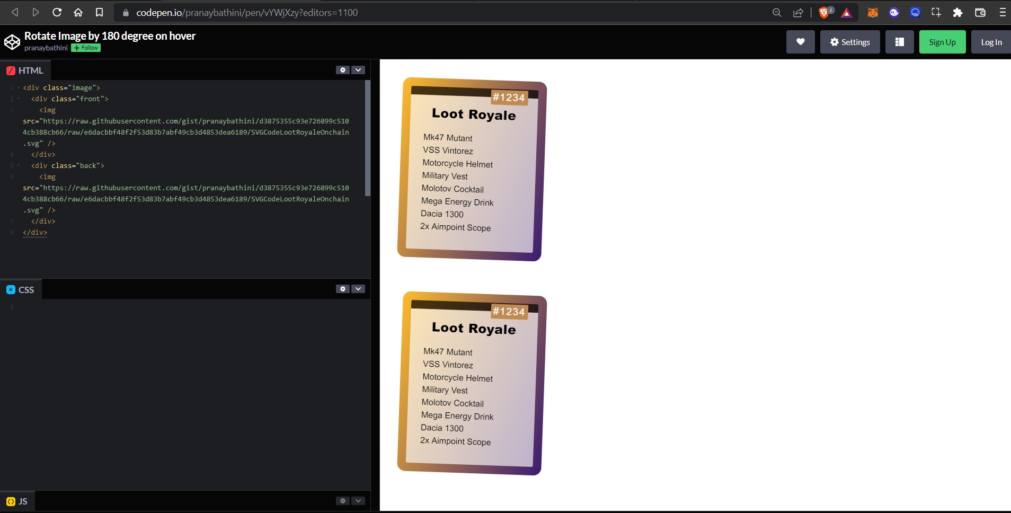Love this pen with heart button

click(x=800, y=42)
